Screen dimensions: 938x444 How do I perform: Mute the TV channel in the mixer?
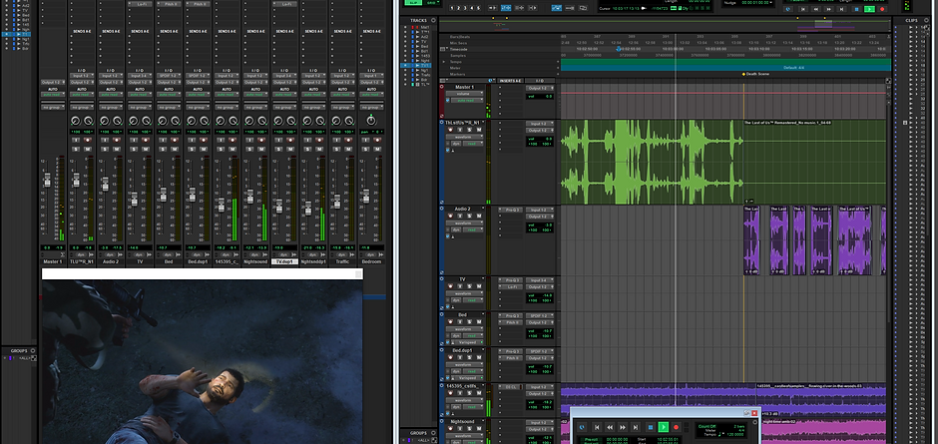click(x=146, y=149)
